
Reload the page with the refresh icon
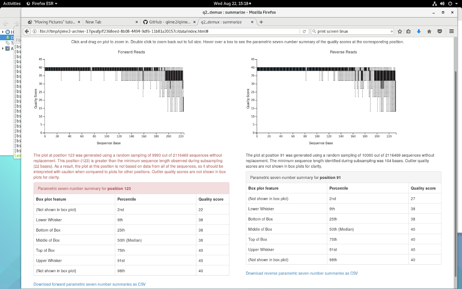(304, 31)
